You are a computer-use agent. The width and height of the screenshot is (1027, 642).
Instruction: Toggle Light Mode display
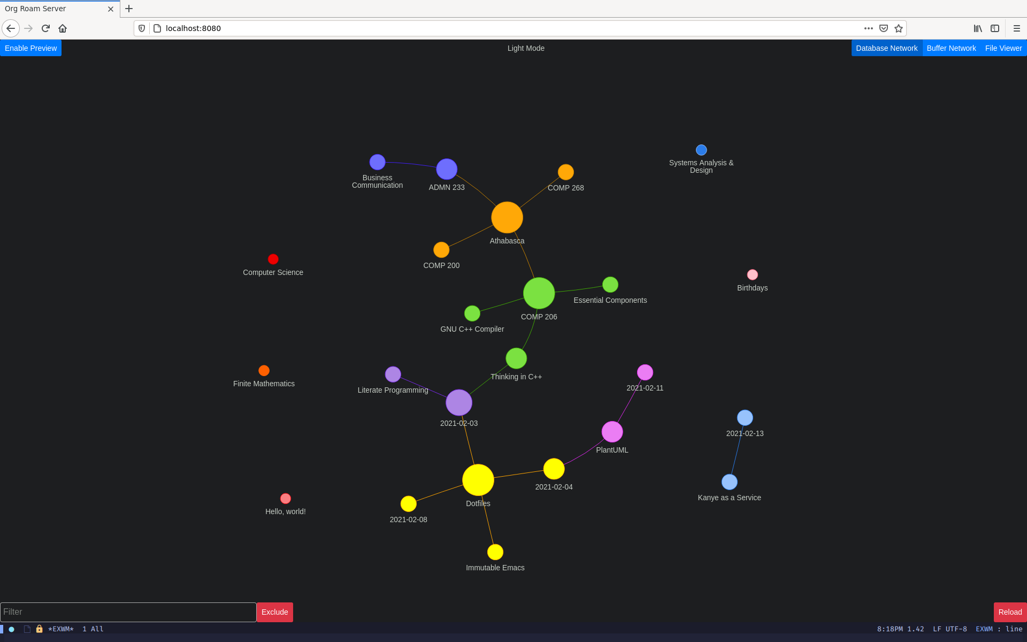[x=525, y=48]
